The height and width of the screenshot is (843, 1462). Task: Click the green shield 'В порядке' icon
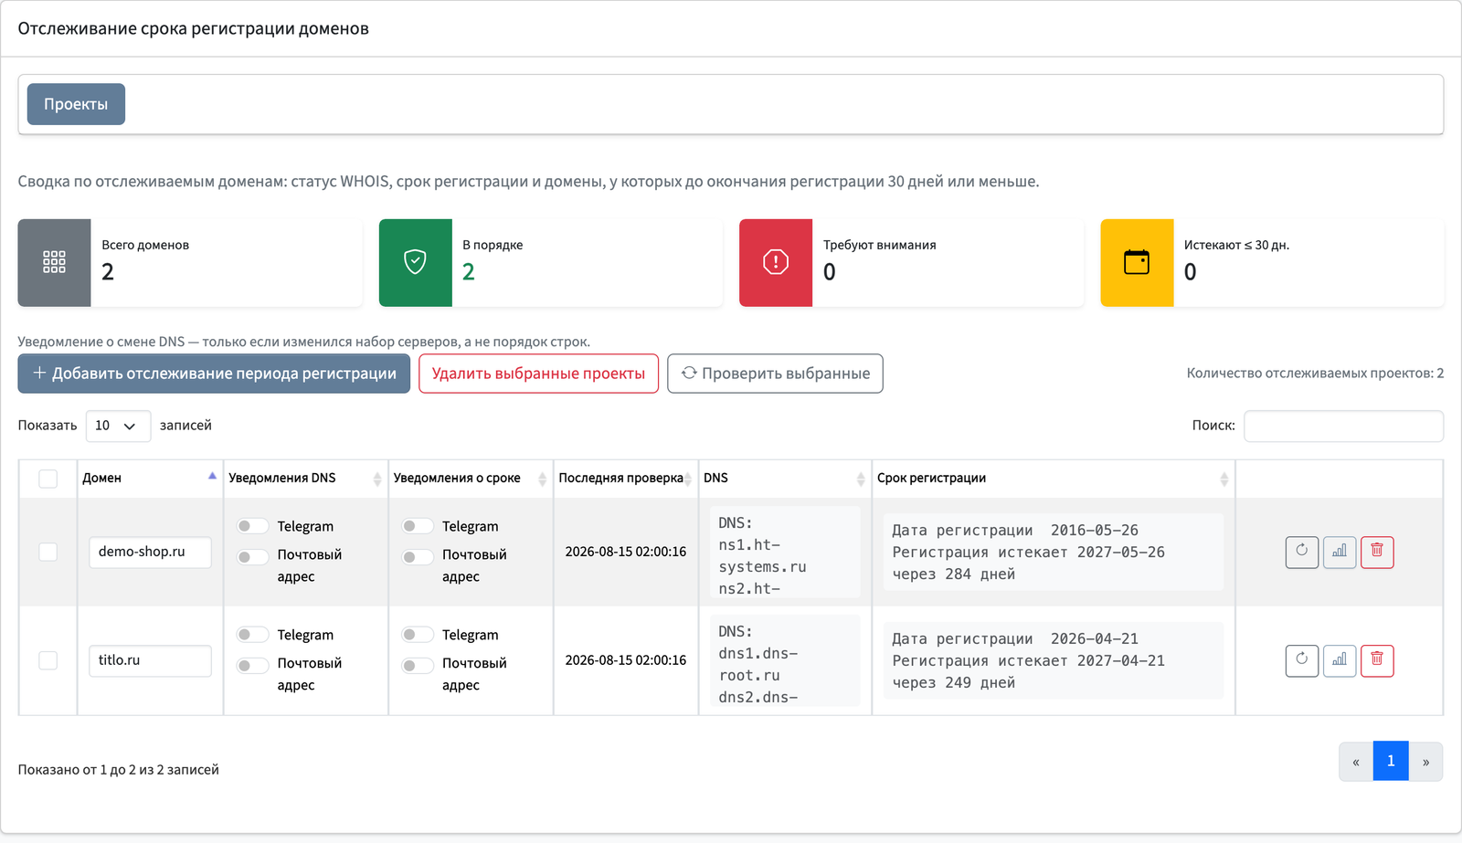(x=415, y=262)
